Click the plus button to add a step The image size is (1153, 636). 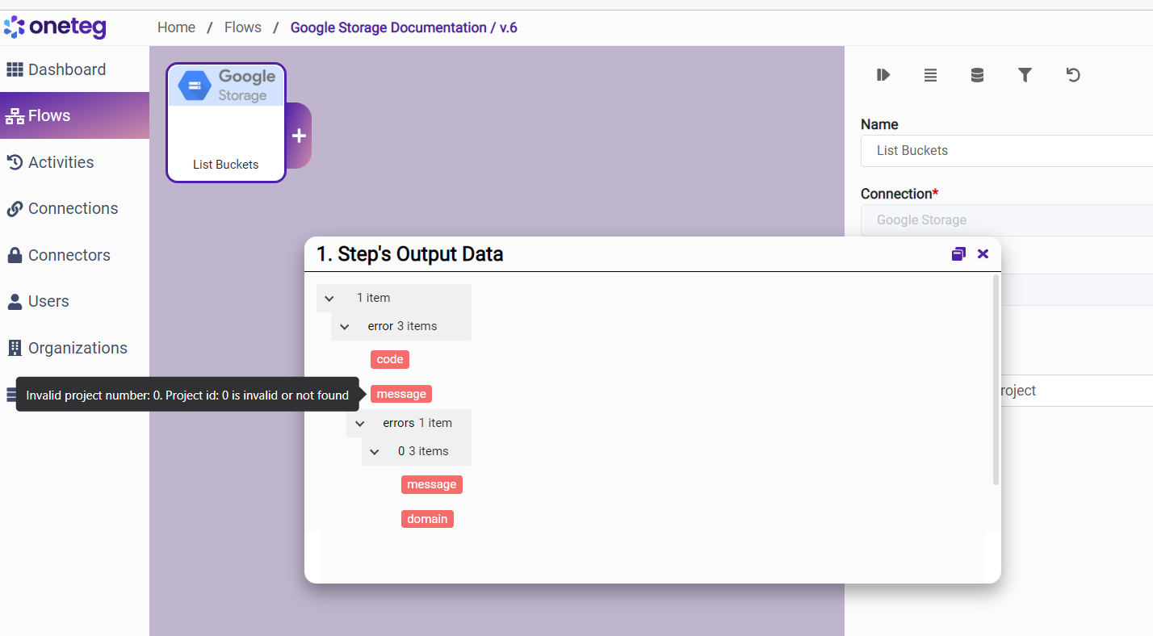pos(299,136)
